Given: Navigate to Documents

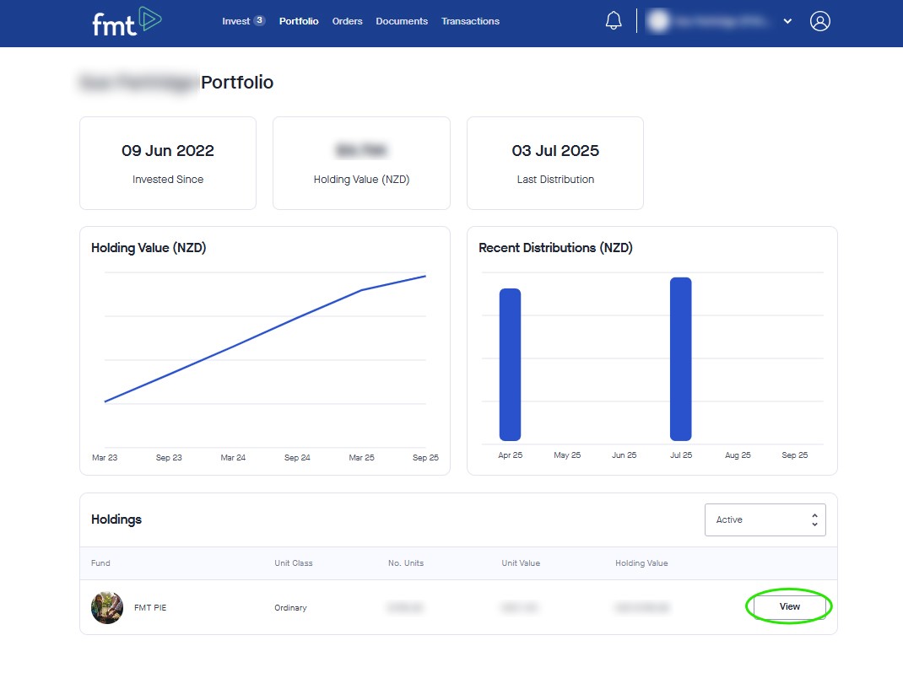Looking at the screenshot, I should (402, 21).
